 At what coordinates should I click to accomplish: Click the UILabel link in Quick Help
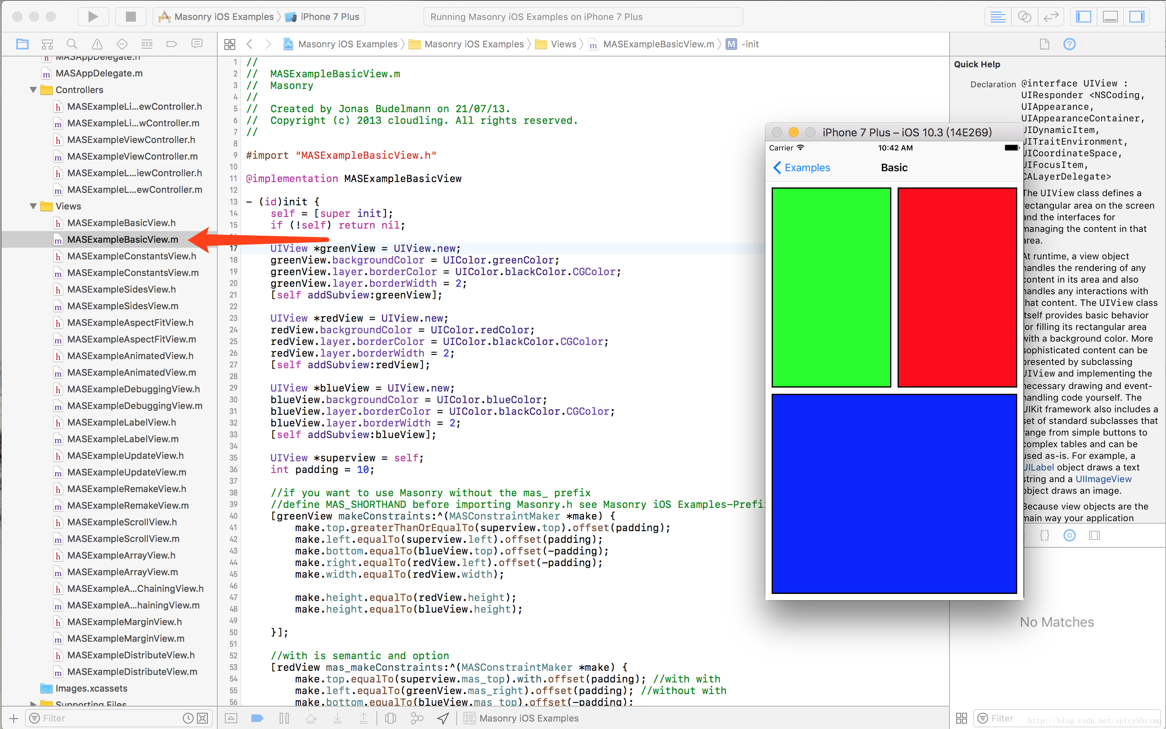point(1039,467)
